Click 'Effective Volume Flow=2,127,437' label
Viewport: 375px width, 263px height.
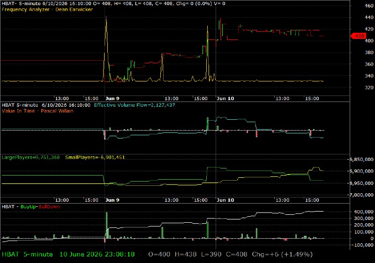pos(135,105)
